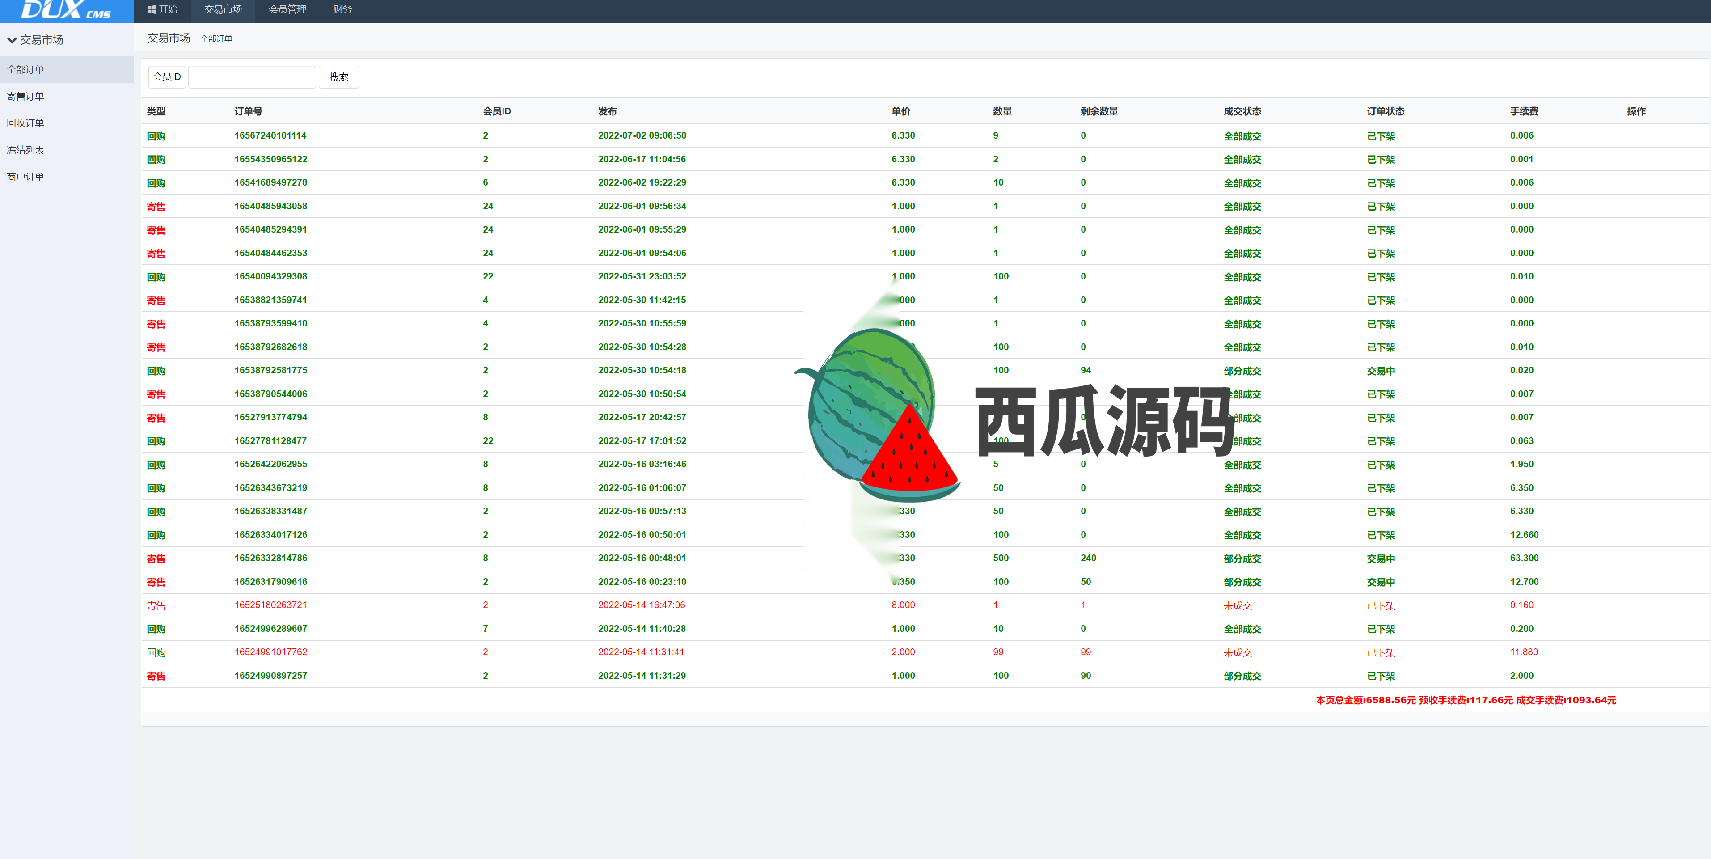Click the 操作 column header
1711x859 pixels.
click(x=1636, y=112)
